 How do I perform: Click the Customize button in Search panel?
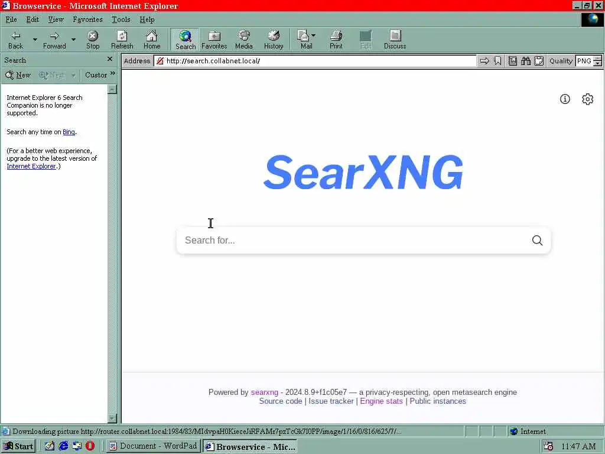(96, 75)
